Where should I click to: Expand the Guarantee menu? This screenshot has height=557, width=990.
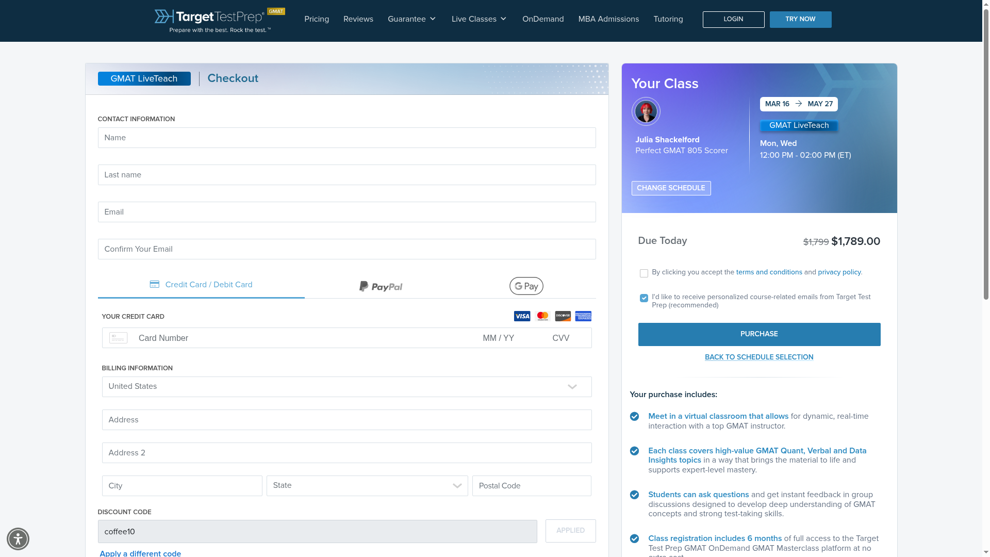[x=411, y=19]
